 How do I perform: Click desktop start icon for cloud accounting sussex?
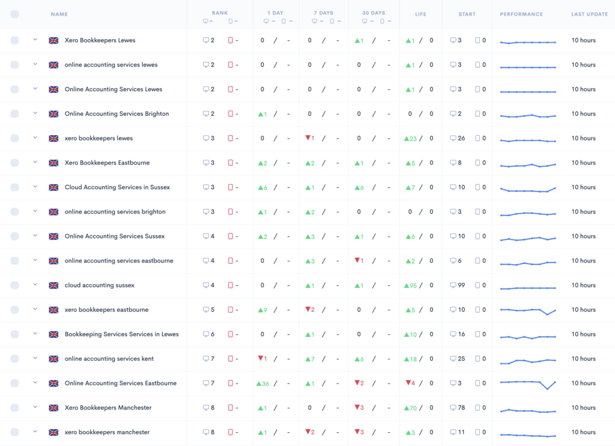pos(453,285)
